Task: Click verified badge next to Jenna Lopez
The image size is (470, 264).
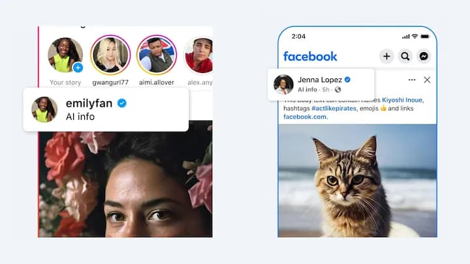Action: point(347,80)
